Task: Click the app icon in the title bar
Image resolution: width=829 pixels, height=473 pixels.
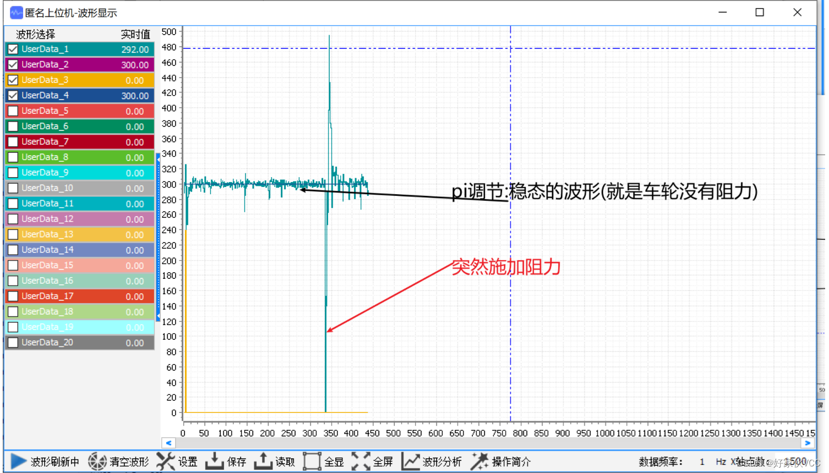Action: click(x=15, y=12)
